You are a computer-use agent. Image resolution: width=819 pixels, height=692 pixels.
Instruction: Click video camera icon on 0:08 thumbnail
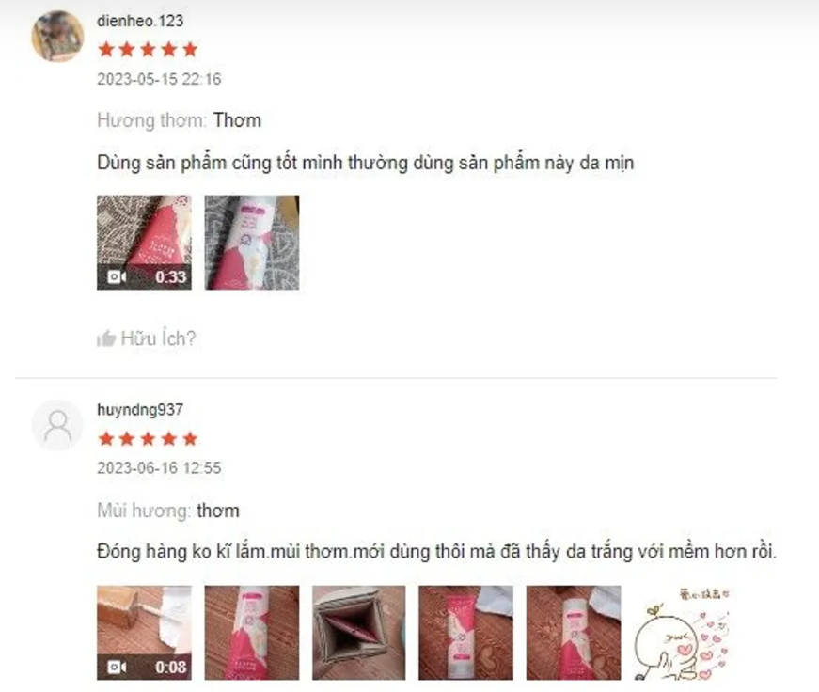coord(117,667)
